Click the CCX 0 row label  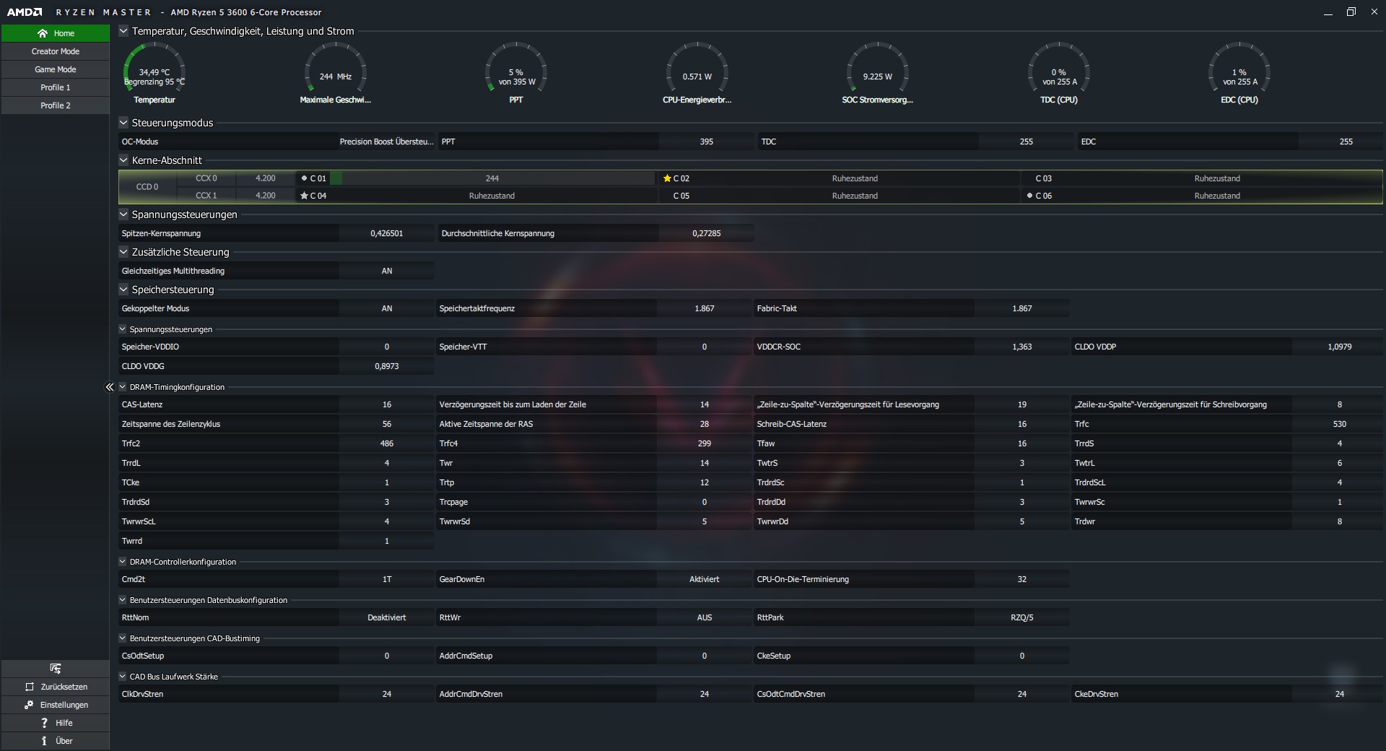[206, 178]
